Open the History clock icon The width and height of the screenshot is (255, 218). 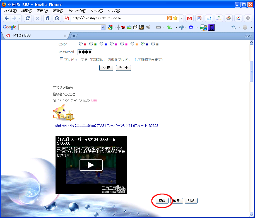click(x=57, y=18)
